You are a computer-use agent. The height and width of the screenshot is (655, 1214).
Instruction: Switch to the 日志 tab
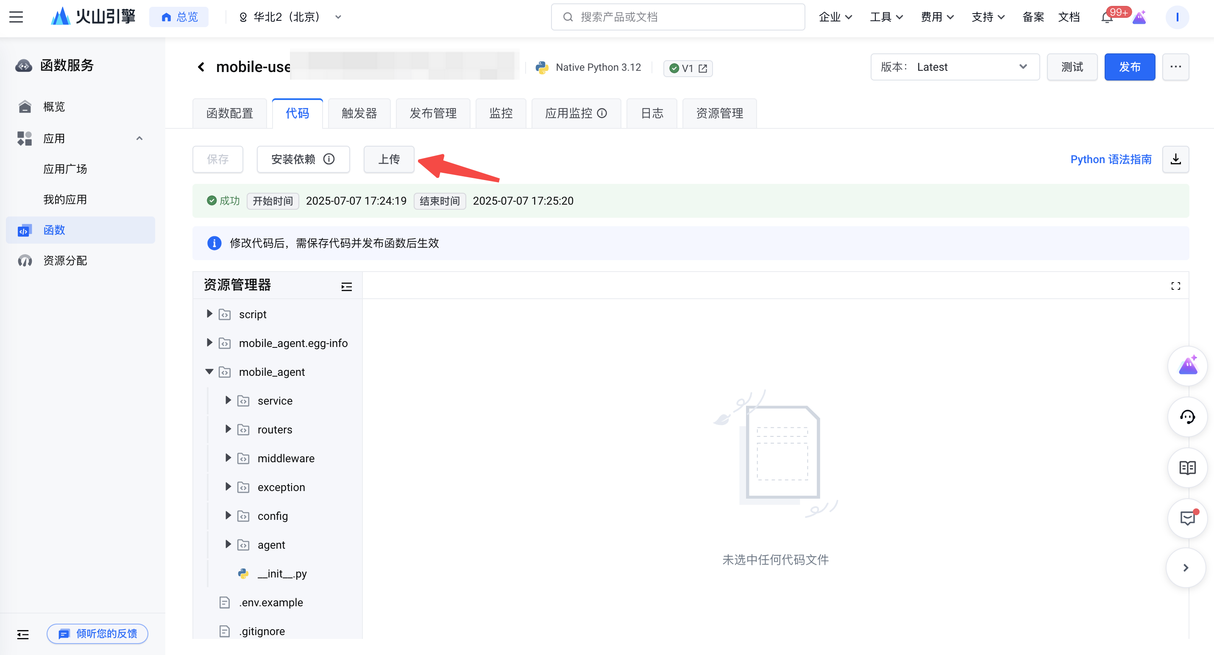click(x=652, y=113)
